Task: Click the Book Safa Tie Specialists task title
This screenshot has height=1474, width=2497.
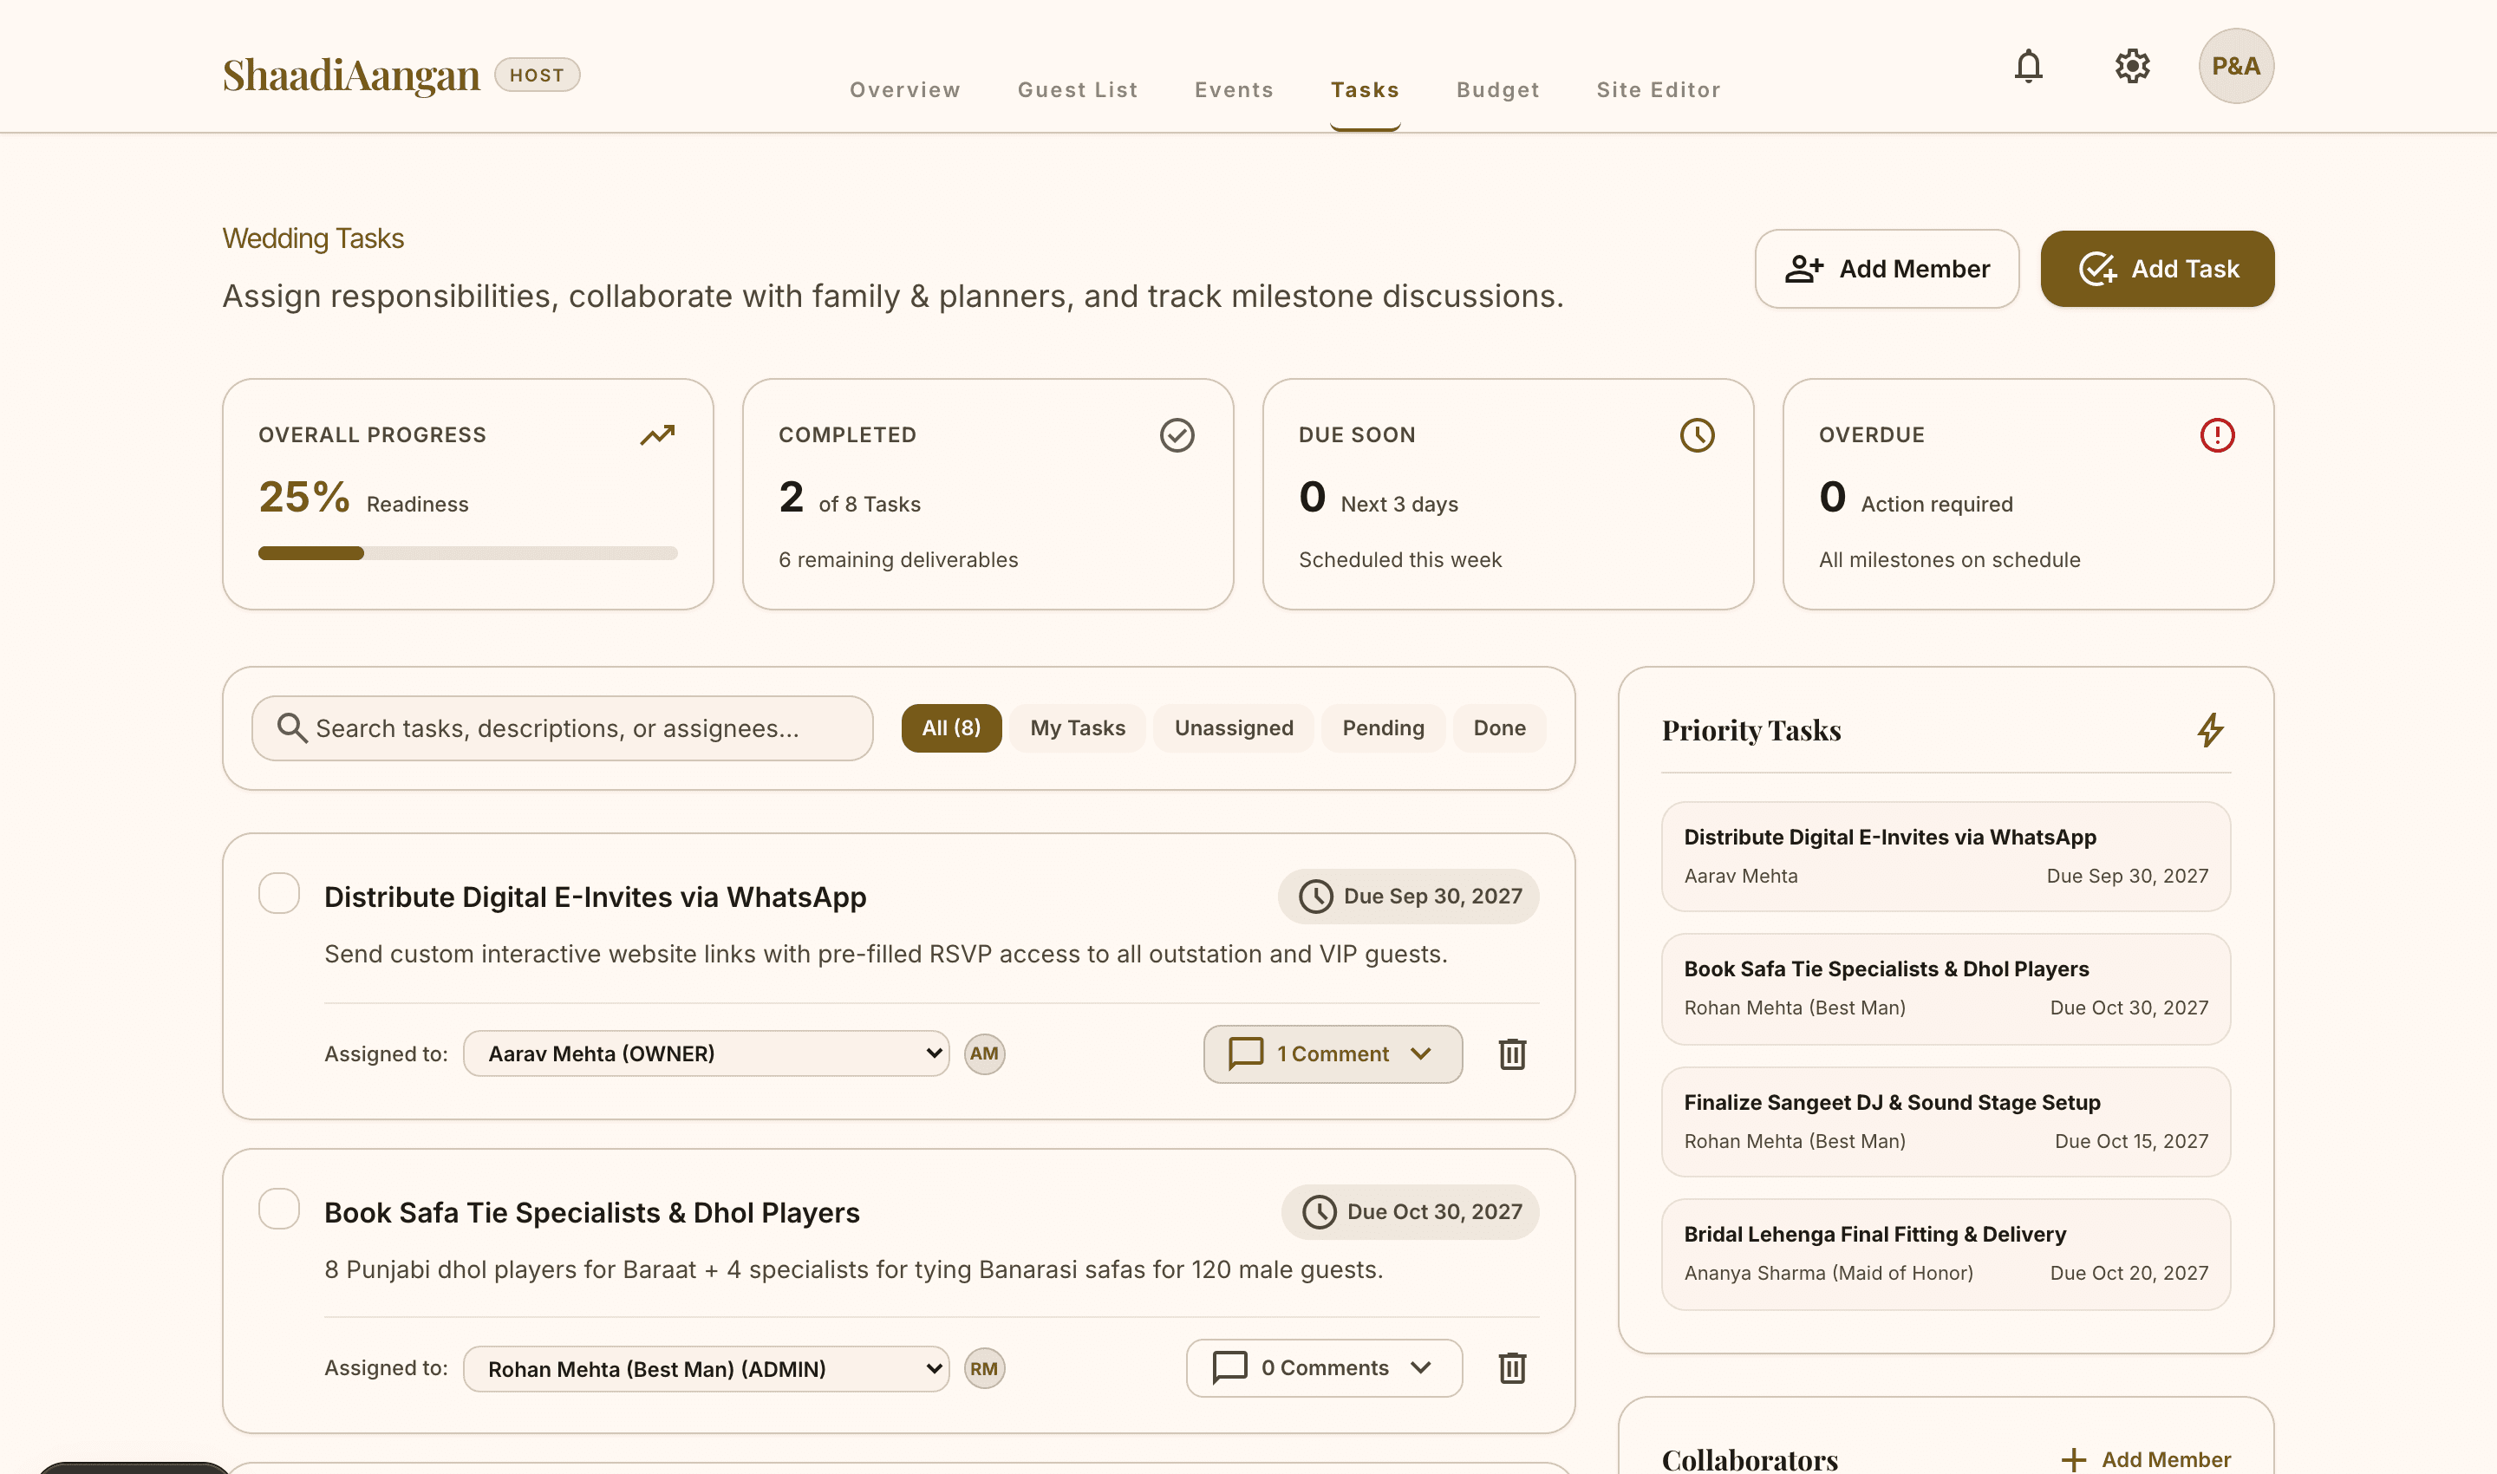Action: click(x=592, y=1213)
